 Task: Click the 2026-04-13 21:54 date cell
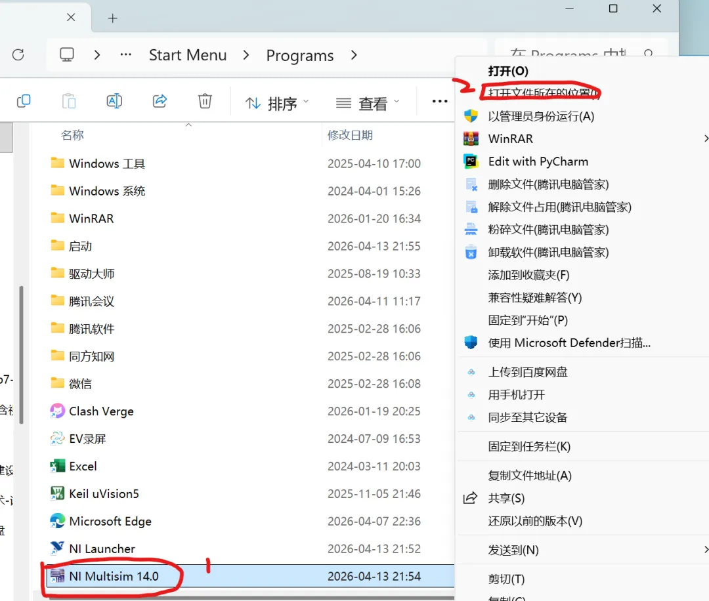(374, 577)
